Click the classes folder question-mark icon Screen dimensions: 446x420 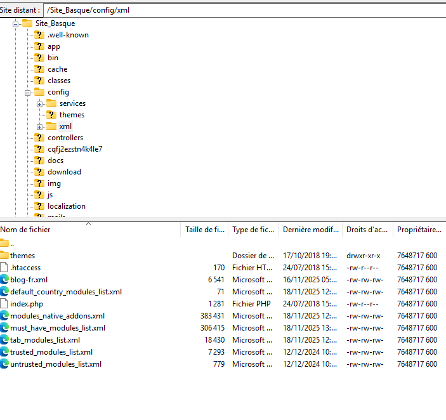point(39,81)
